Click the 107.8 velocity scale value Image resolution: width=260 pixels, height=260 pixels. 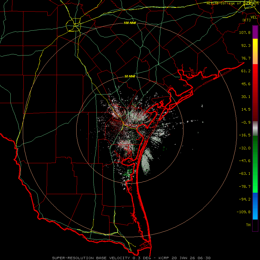coord(245,32)
